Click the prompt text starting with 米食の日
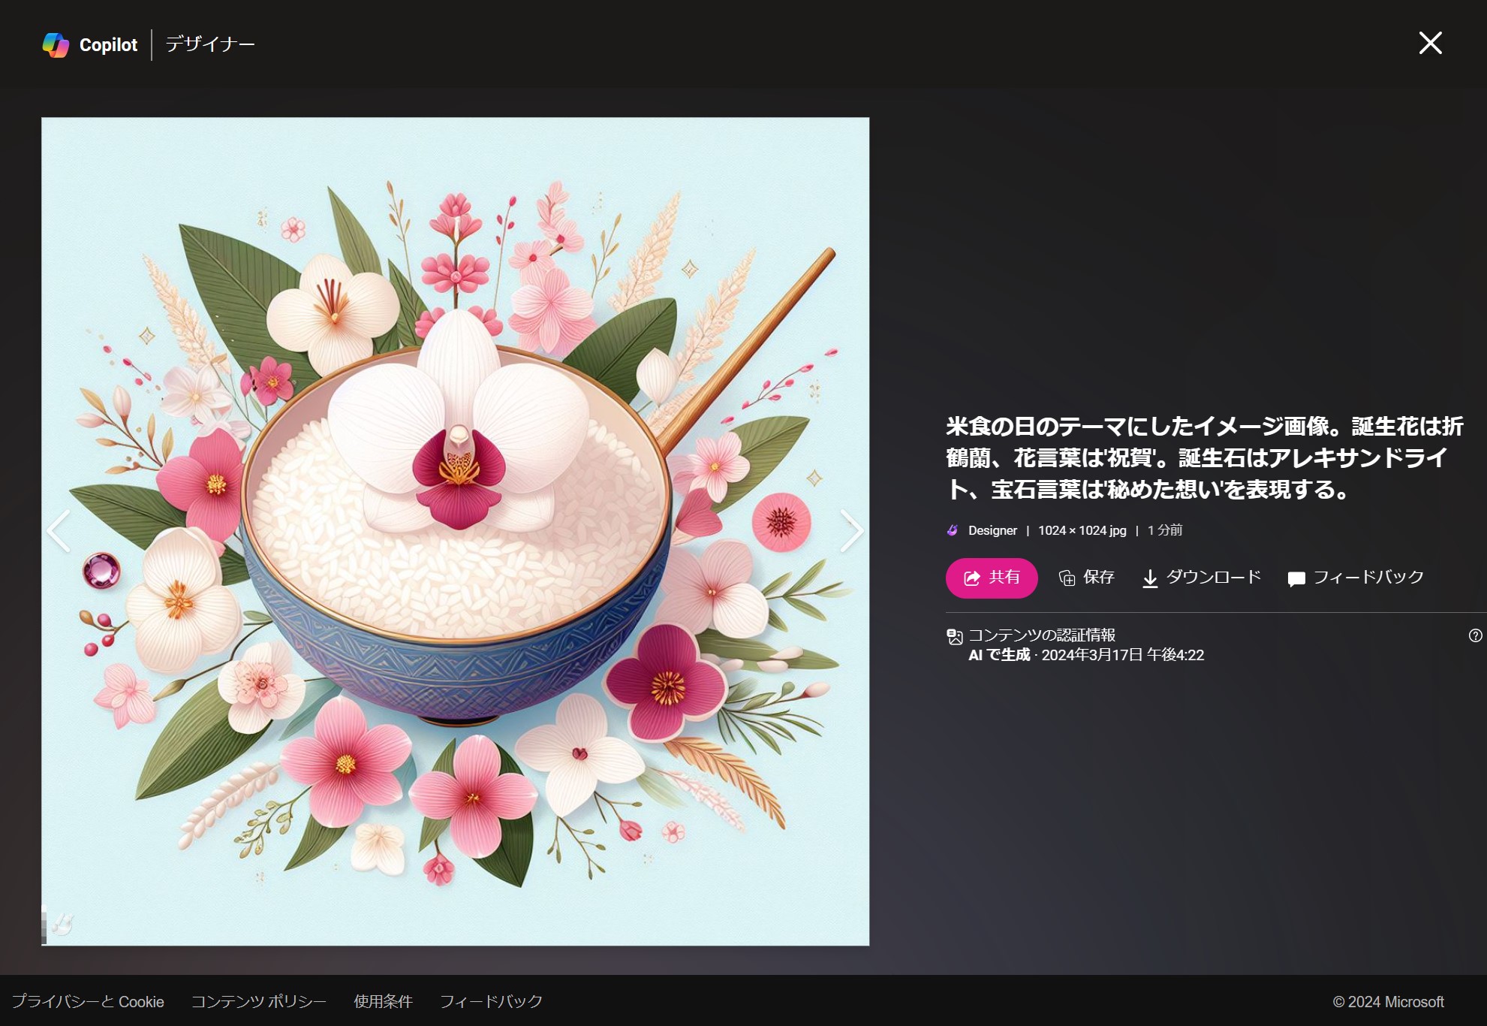 (x=1203, y=457)
